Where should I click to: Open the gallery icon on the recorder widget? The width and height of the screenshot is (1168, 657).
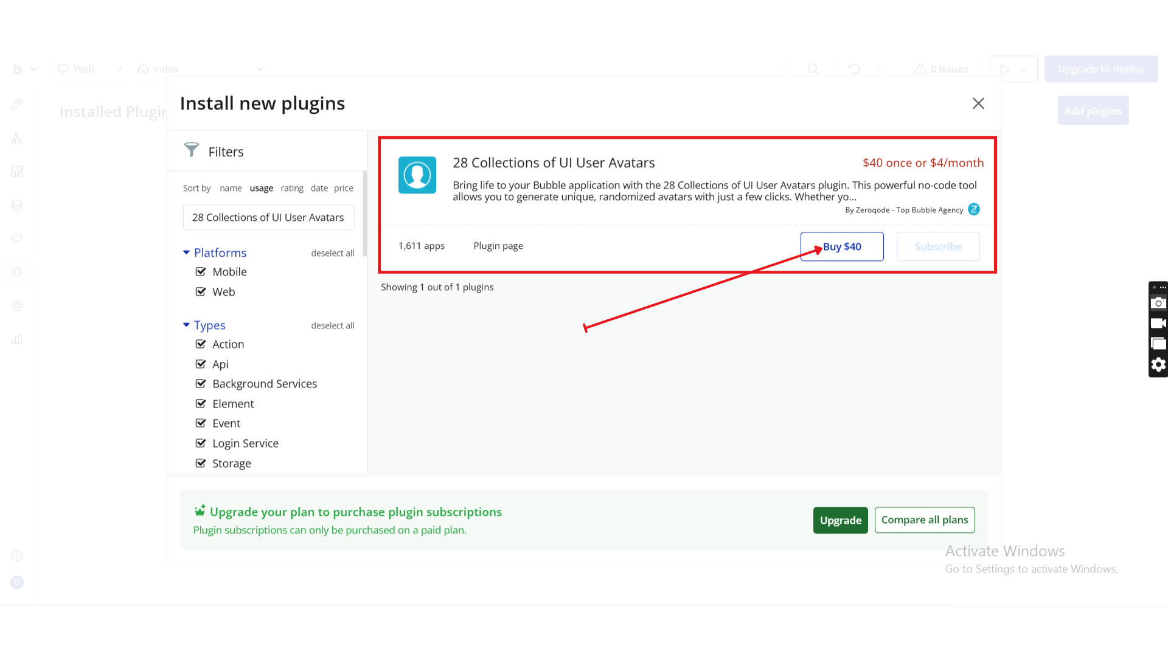click(x=1158, y=344)
